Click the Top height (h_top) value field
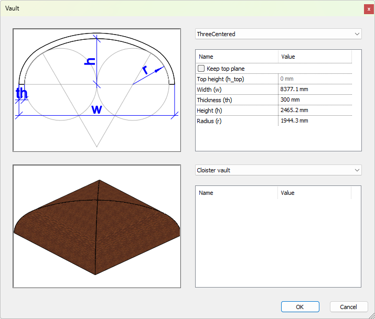 314,79
